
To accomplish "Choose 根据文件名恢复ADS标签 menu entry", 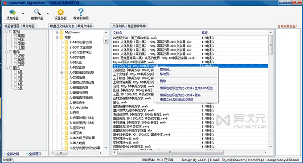I will click(x=176, y=100).
